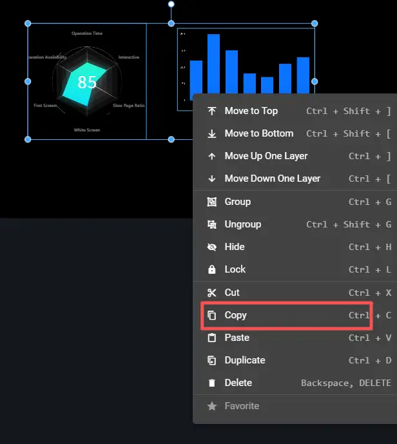The width and height of the screenshot is (397, 444).
Task: Click the scissors Cut icon
Action: 211,293
